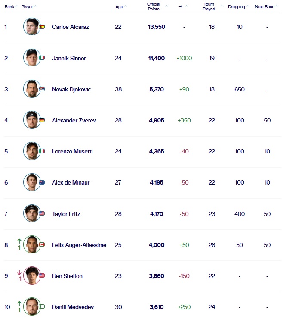Click Novak Djokovic's profile photo
The height and width of the screenshot is (319, 283).
point(31,89)
